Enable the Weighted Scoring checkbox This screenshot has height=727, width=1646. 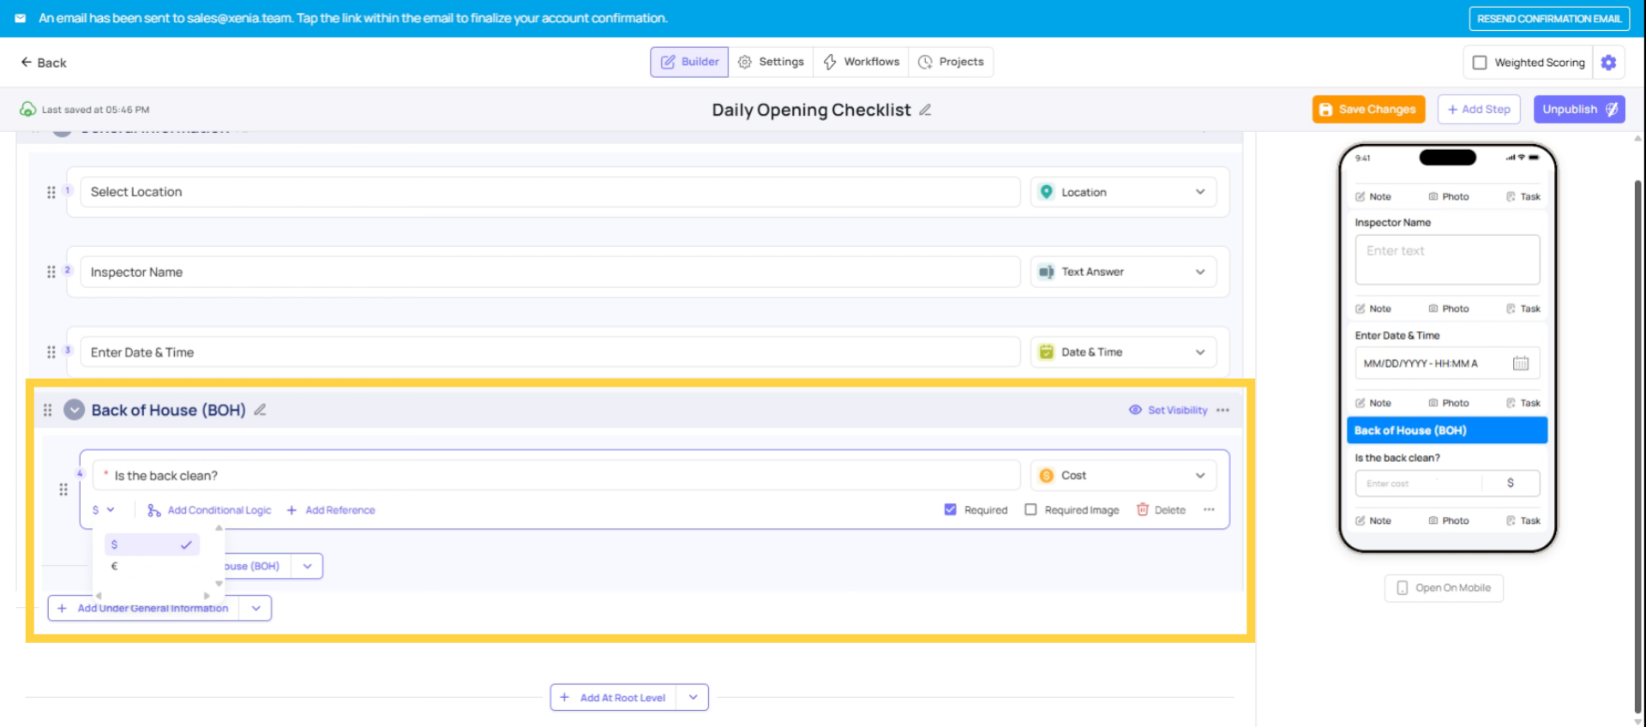pos(1480,63)
